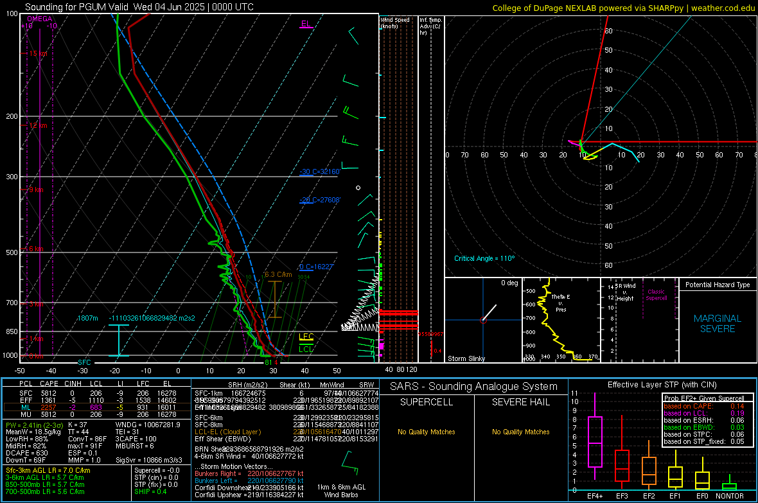Click the Corfidi Upshear vector line

coord(249,495)
